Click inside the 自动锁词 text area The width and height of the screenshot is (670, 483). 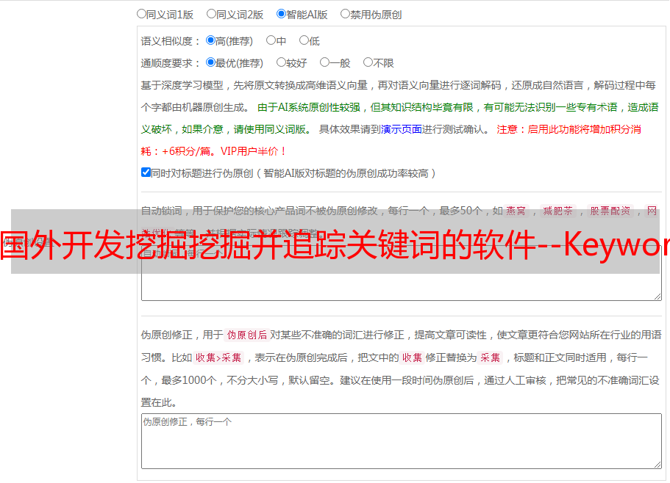click(402, 273)
